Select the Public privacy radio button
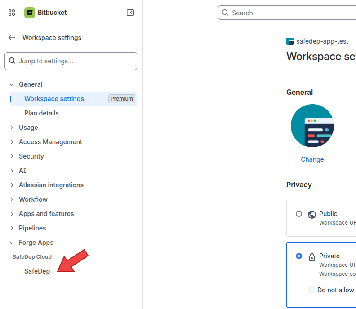Screen dimensions: 356x309 point(299,214)
